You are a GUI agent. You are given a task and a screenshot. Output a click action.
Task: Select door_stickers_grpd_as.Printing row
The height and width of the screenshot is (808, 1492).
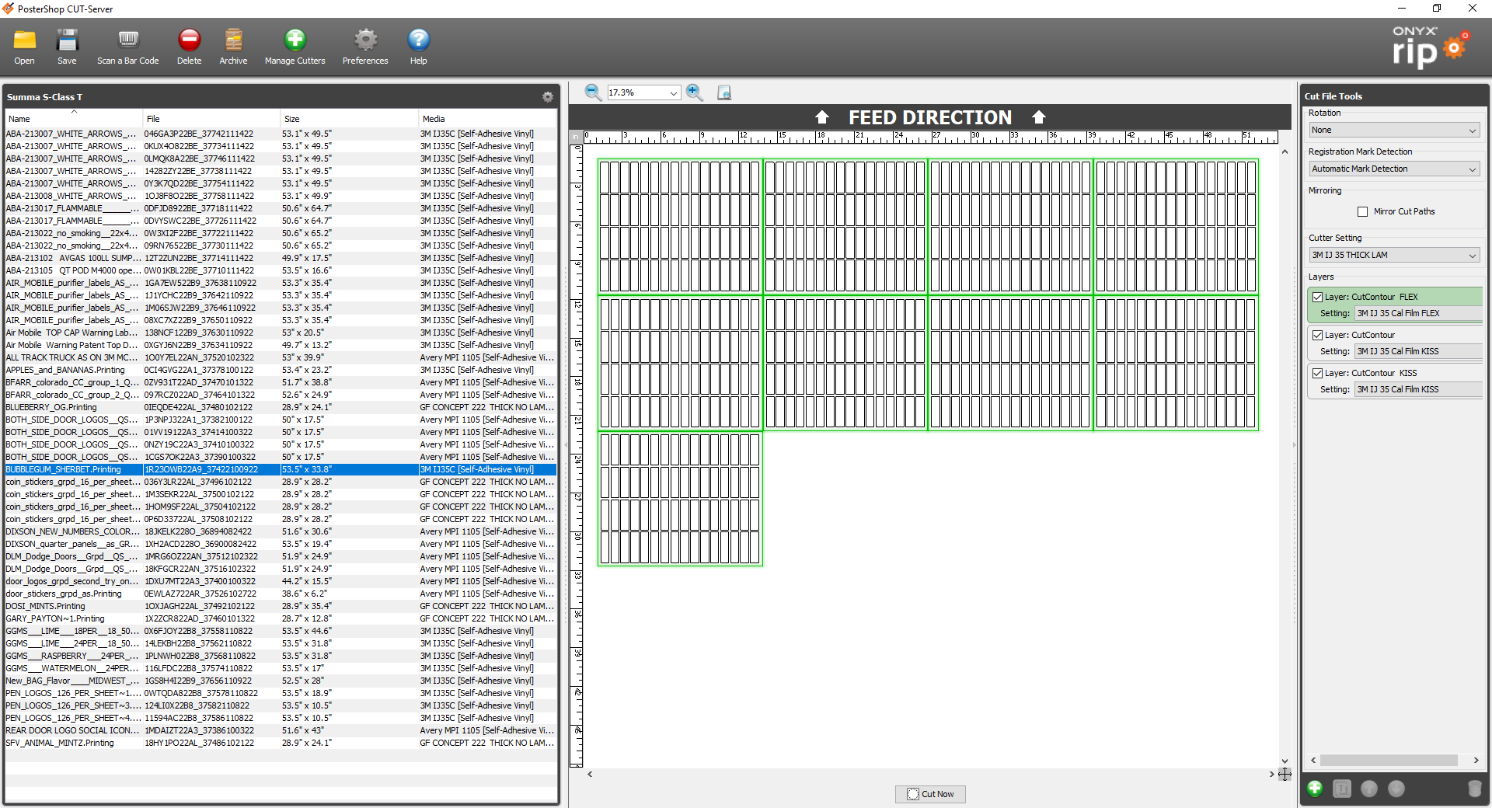click(281, 594)
